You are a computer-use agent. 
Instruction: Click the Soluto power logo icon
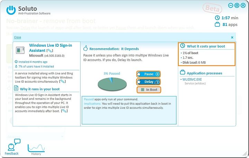click(11, 10)
